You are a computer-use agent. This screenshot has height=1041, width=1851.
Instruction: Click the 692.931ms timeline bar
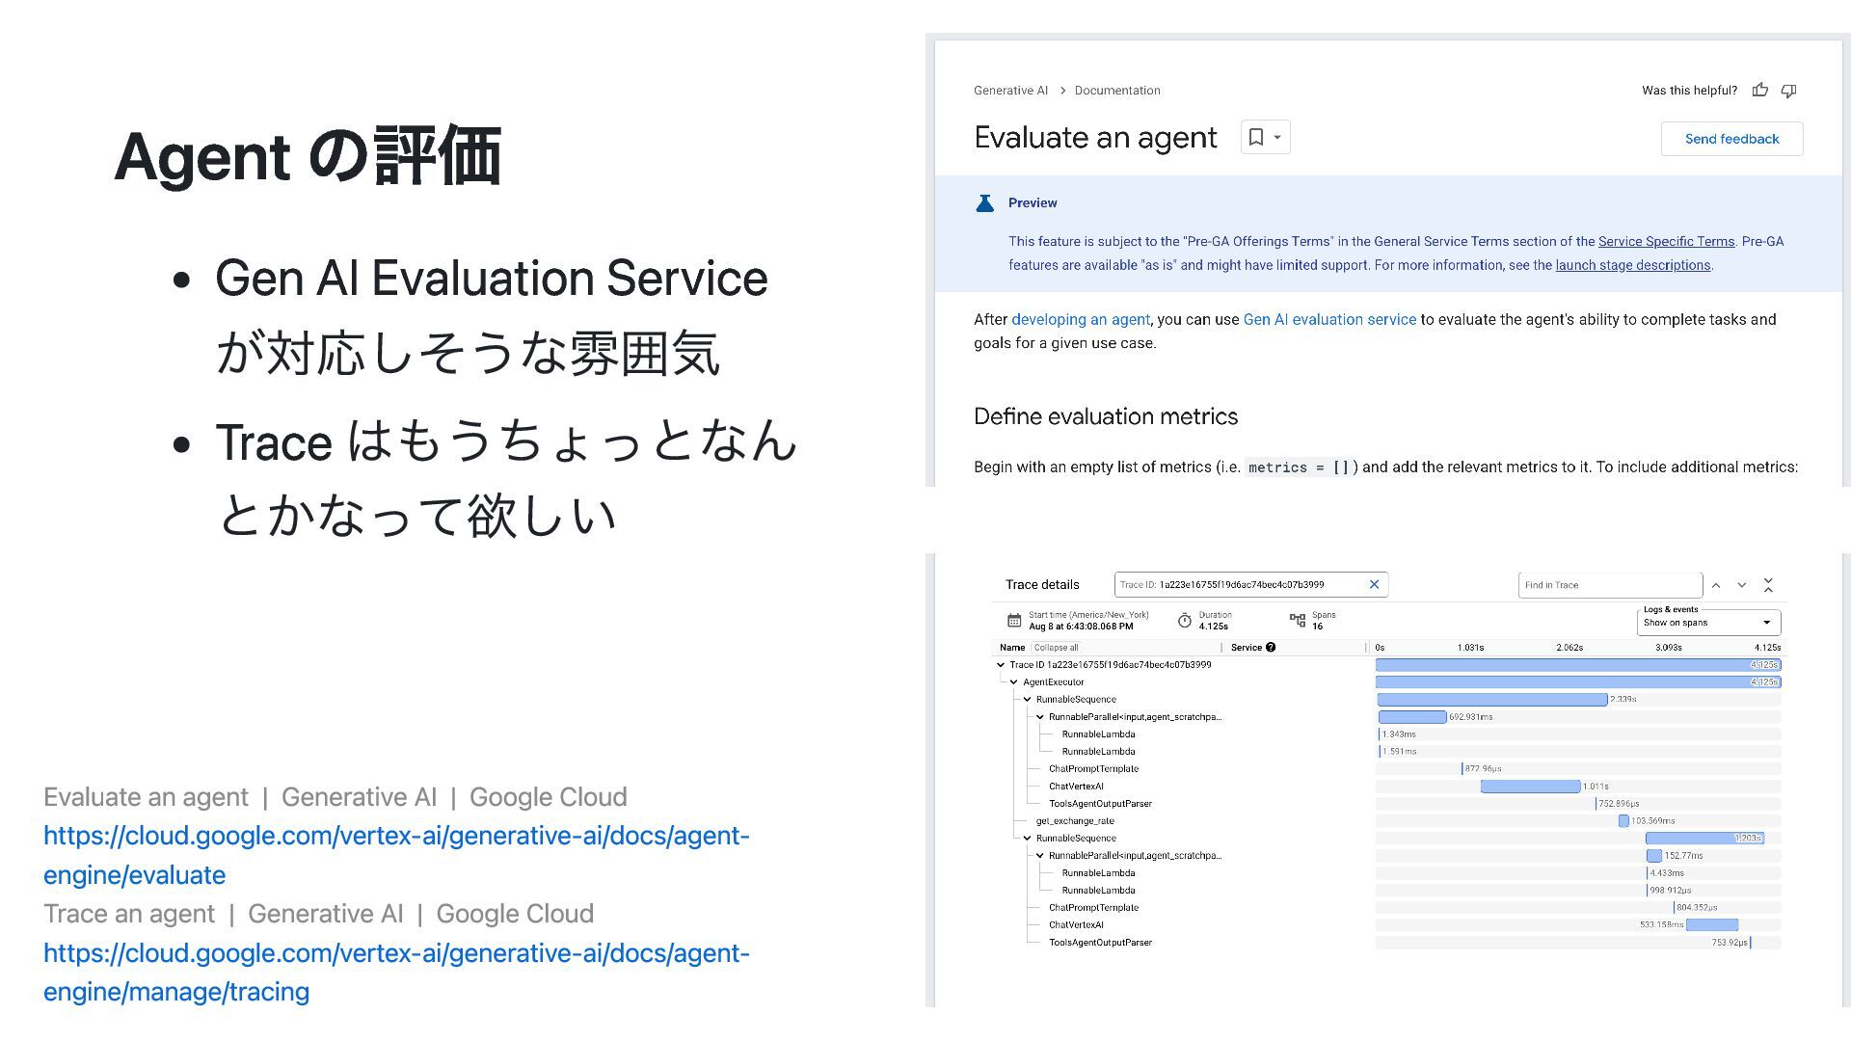[1412, 717]
